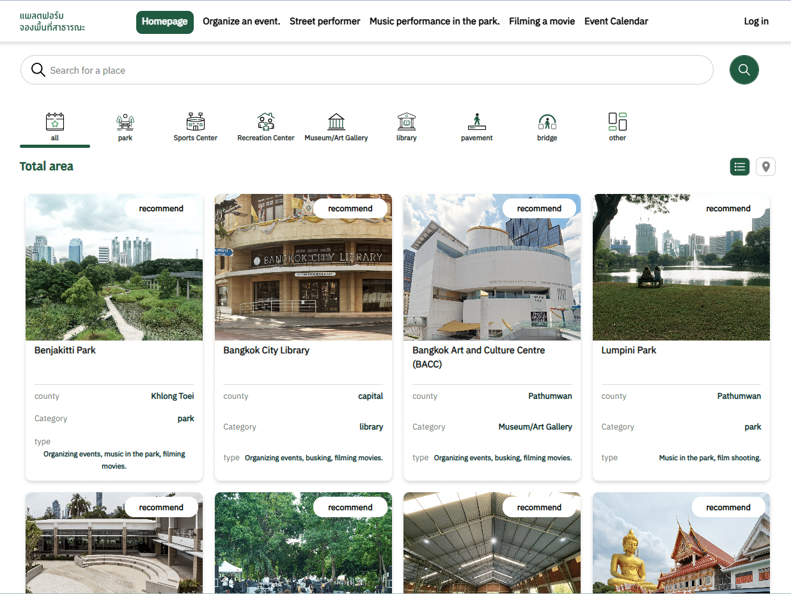This screenshot has width=791, height=594.
Task: Open 'Filming a movie' menu item
Action: point(542,21)
